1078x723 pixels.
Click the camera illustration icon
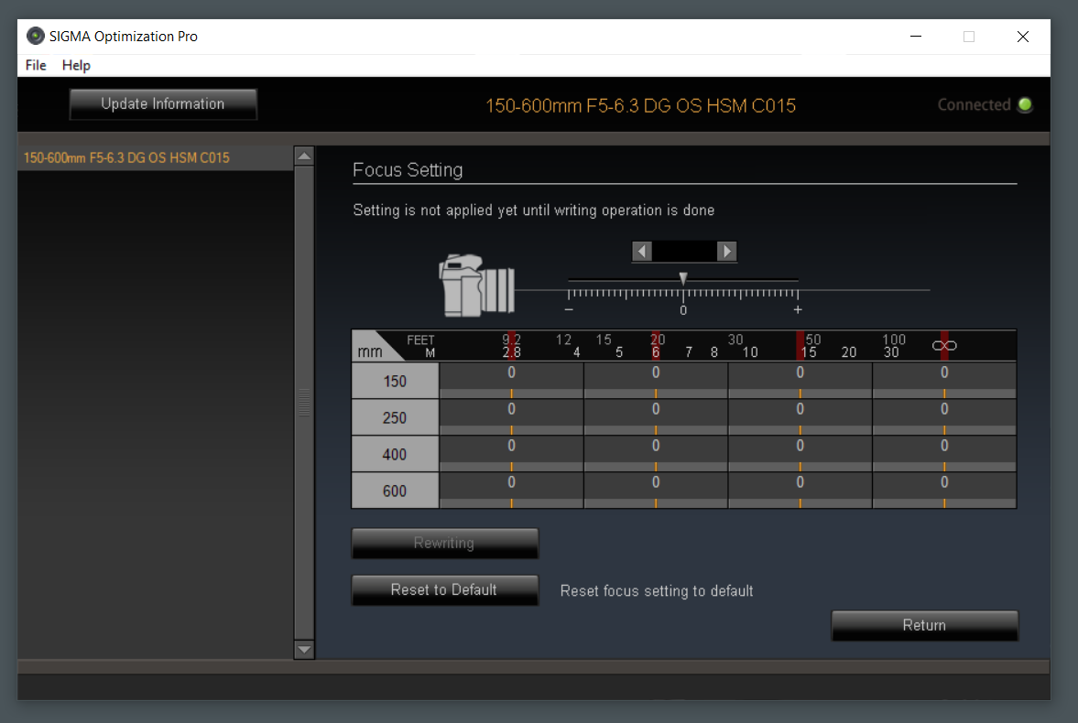476,286
